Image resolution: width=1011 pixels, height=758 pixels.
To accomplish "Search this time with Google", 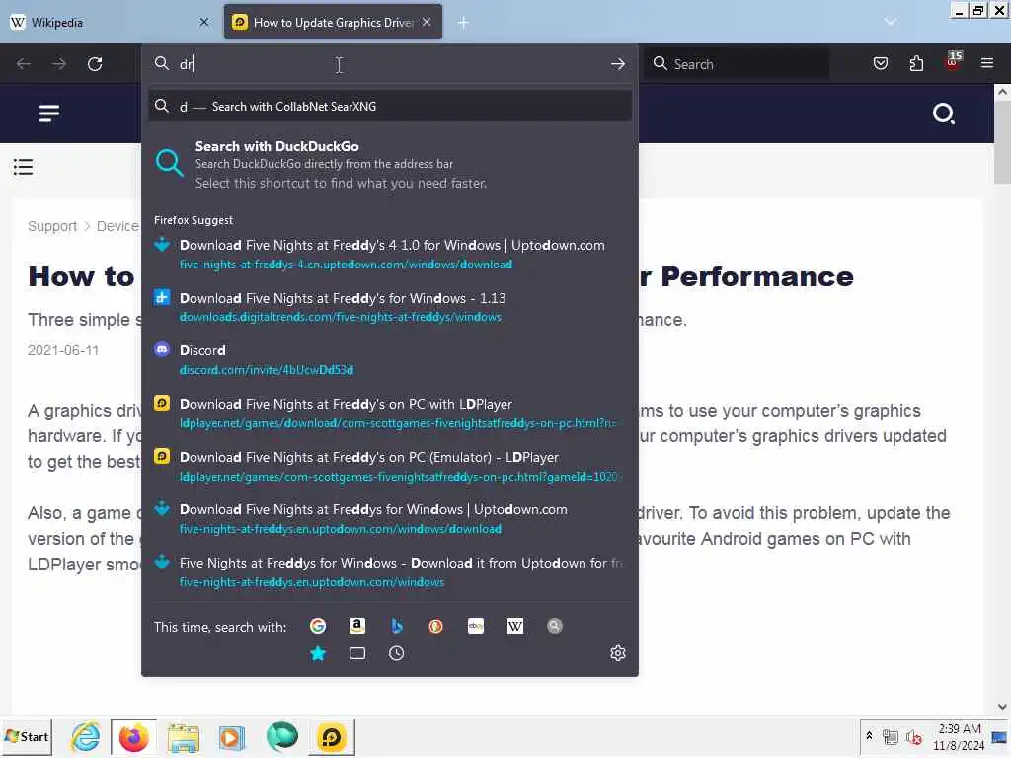I will (x=318, y=626).
